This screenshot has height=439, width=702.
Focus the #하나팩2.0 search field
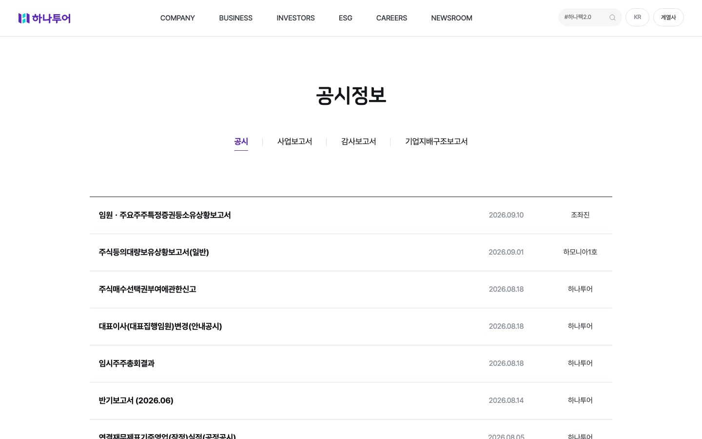coord(590,18)
